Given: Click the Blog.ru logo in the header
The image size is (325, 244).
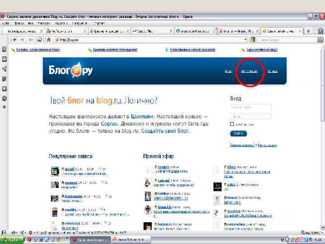Looking at the screenshot, I should click(x=71, y=70).
